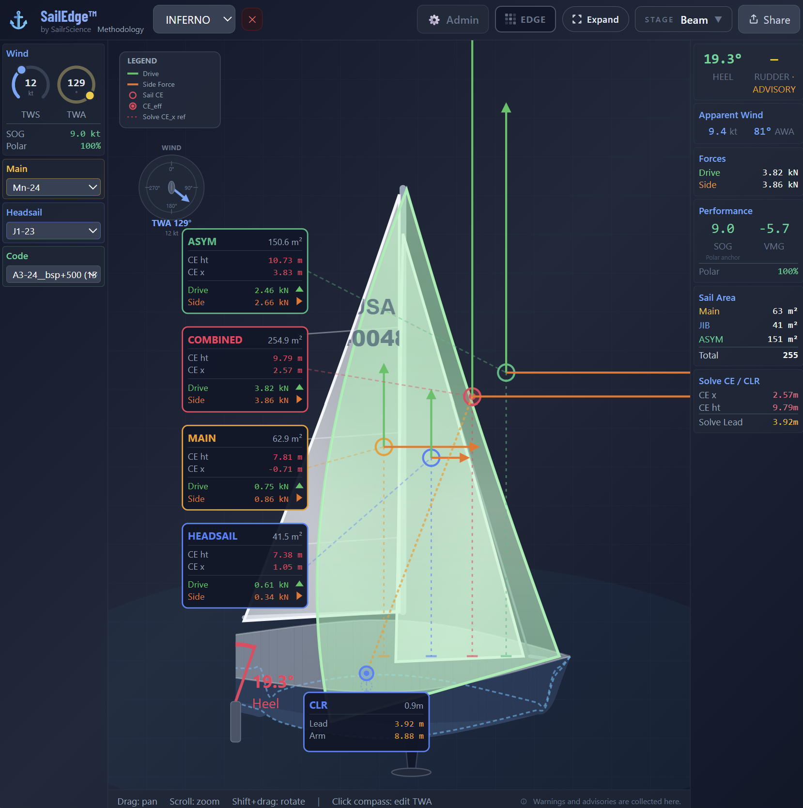Open the Admin gear settings

tap(453, 19)
